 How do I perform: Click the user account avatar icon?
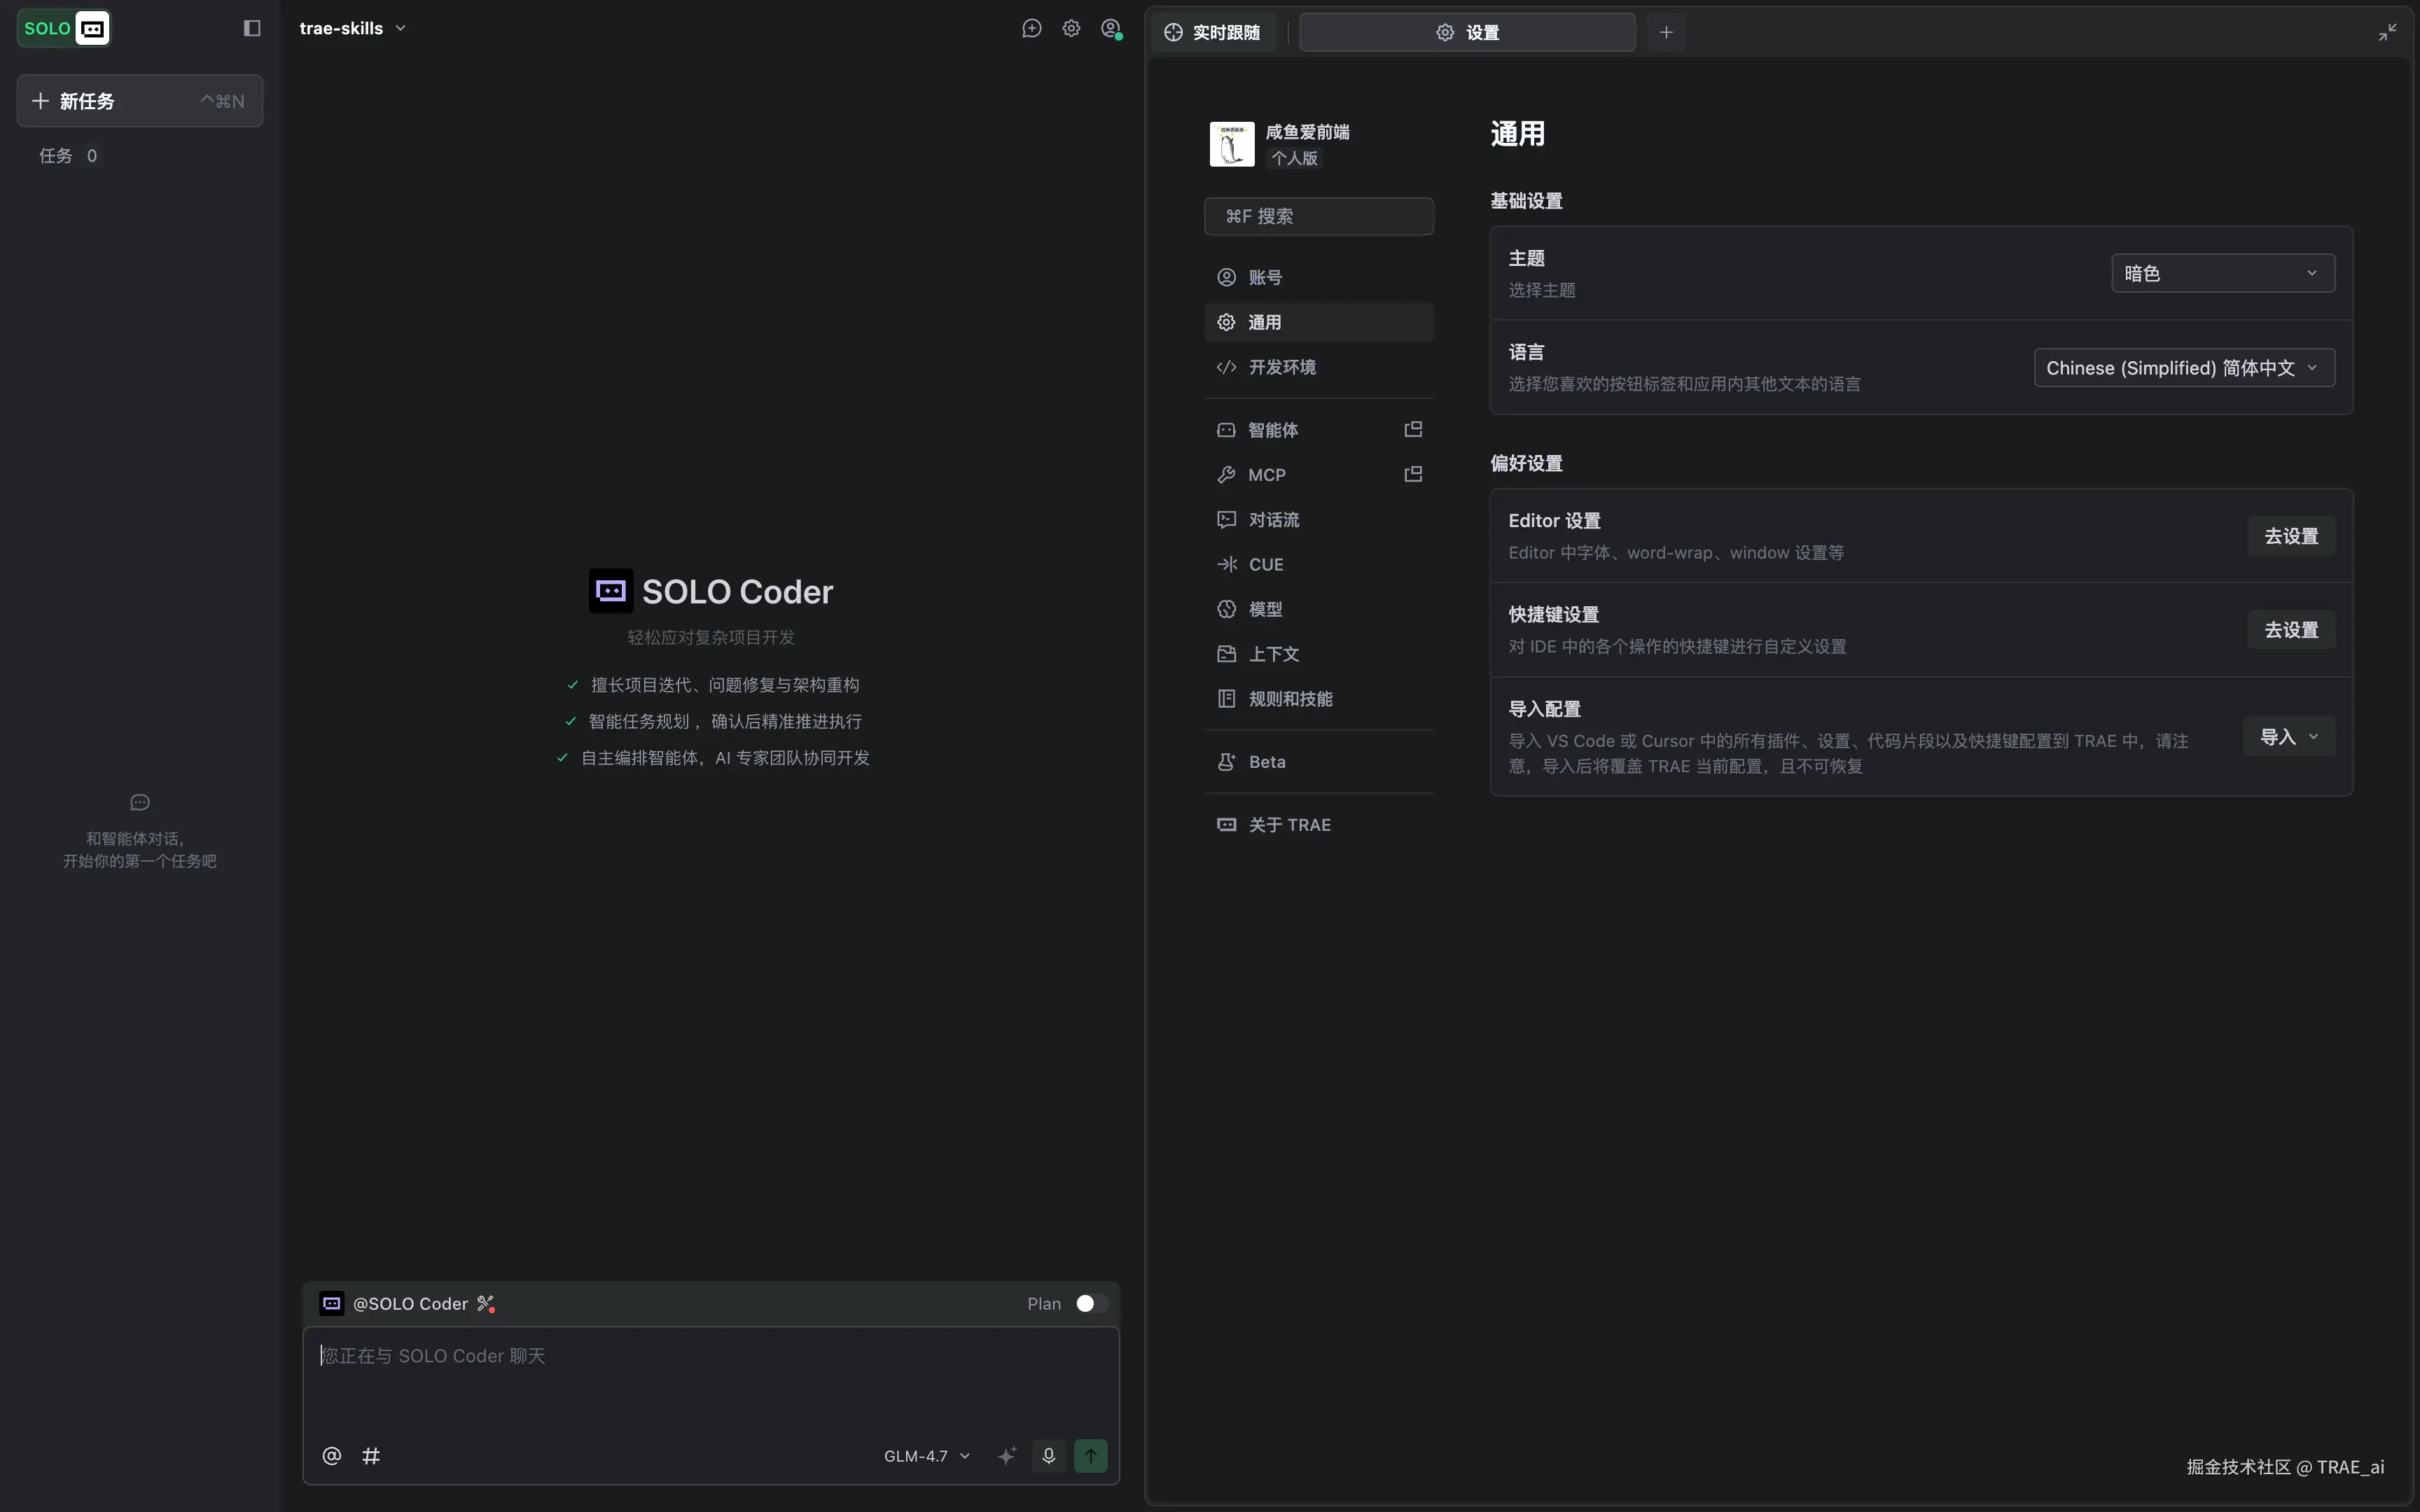click(1111, 29)
